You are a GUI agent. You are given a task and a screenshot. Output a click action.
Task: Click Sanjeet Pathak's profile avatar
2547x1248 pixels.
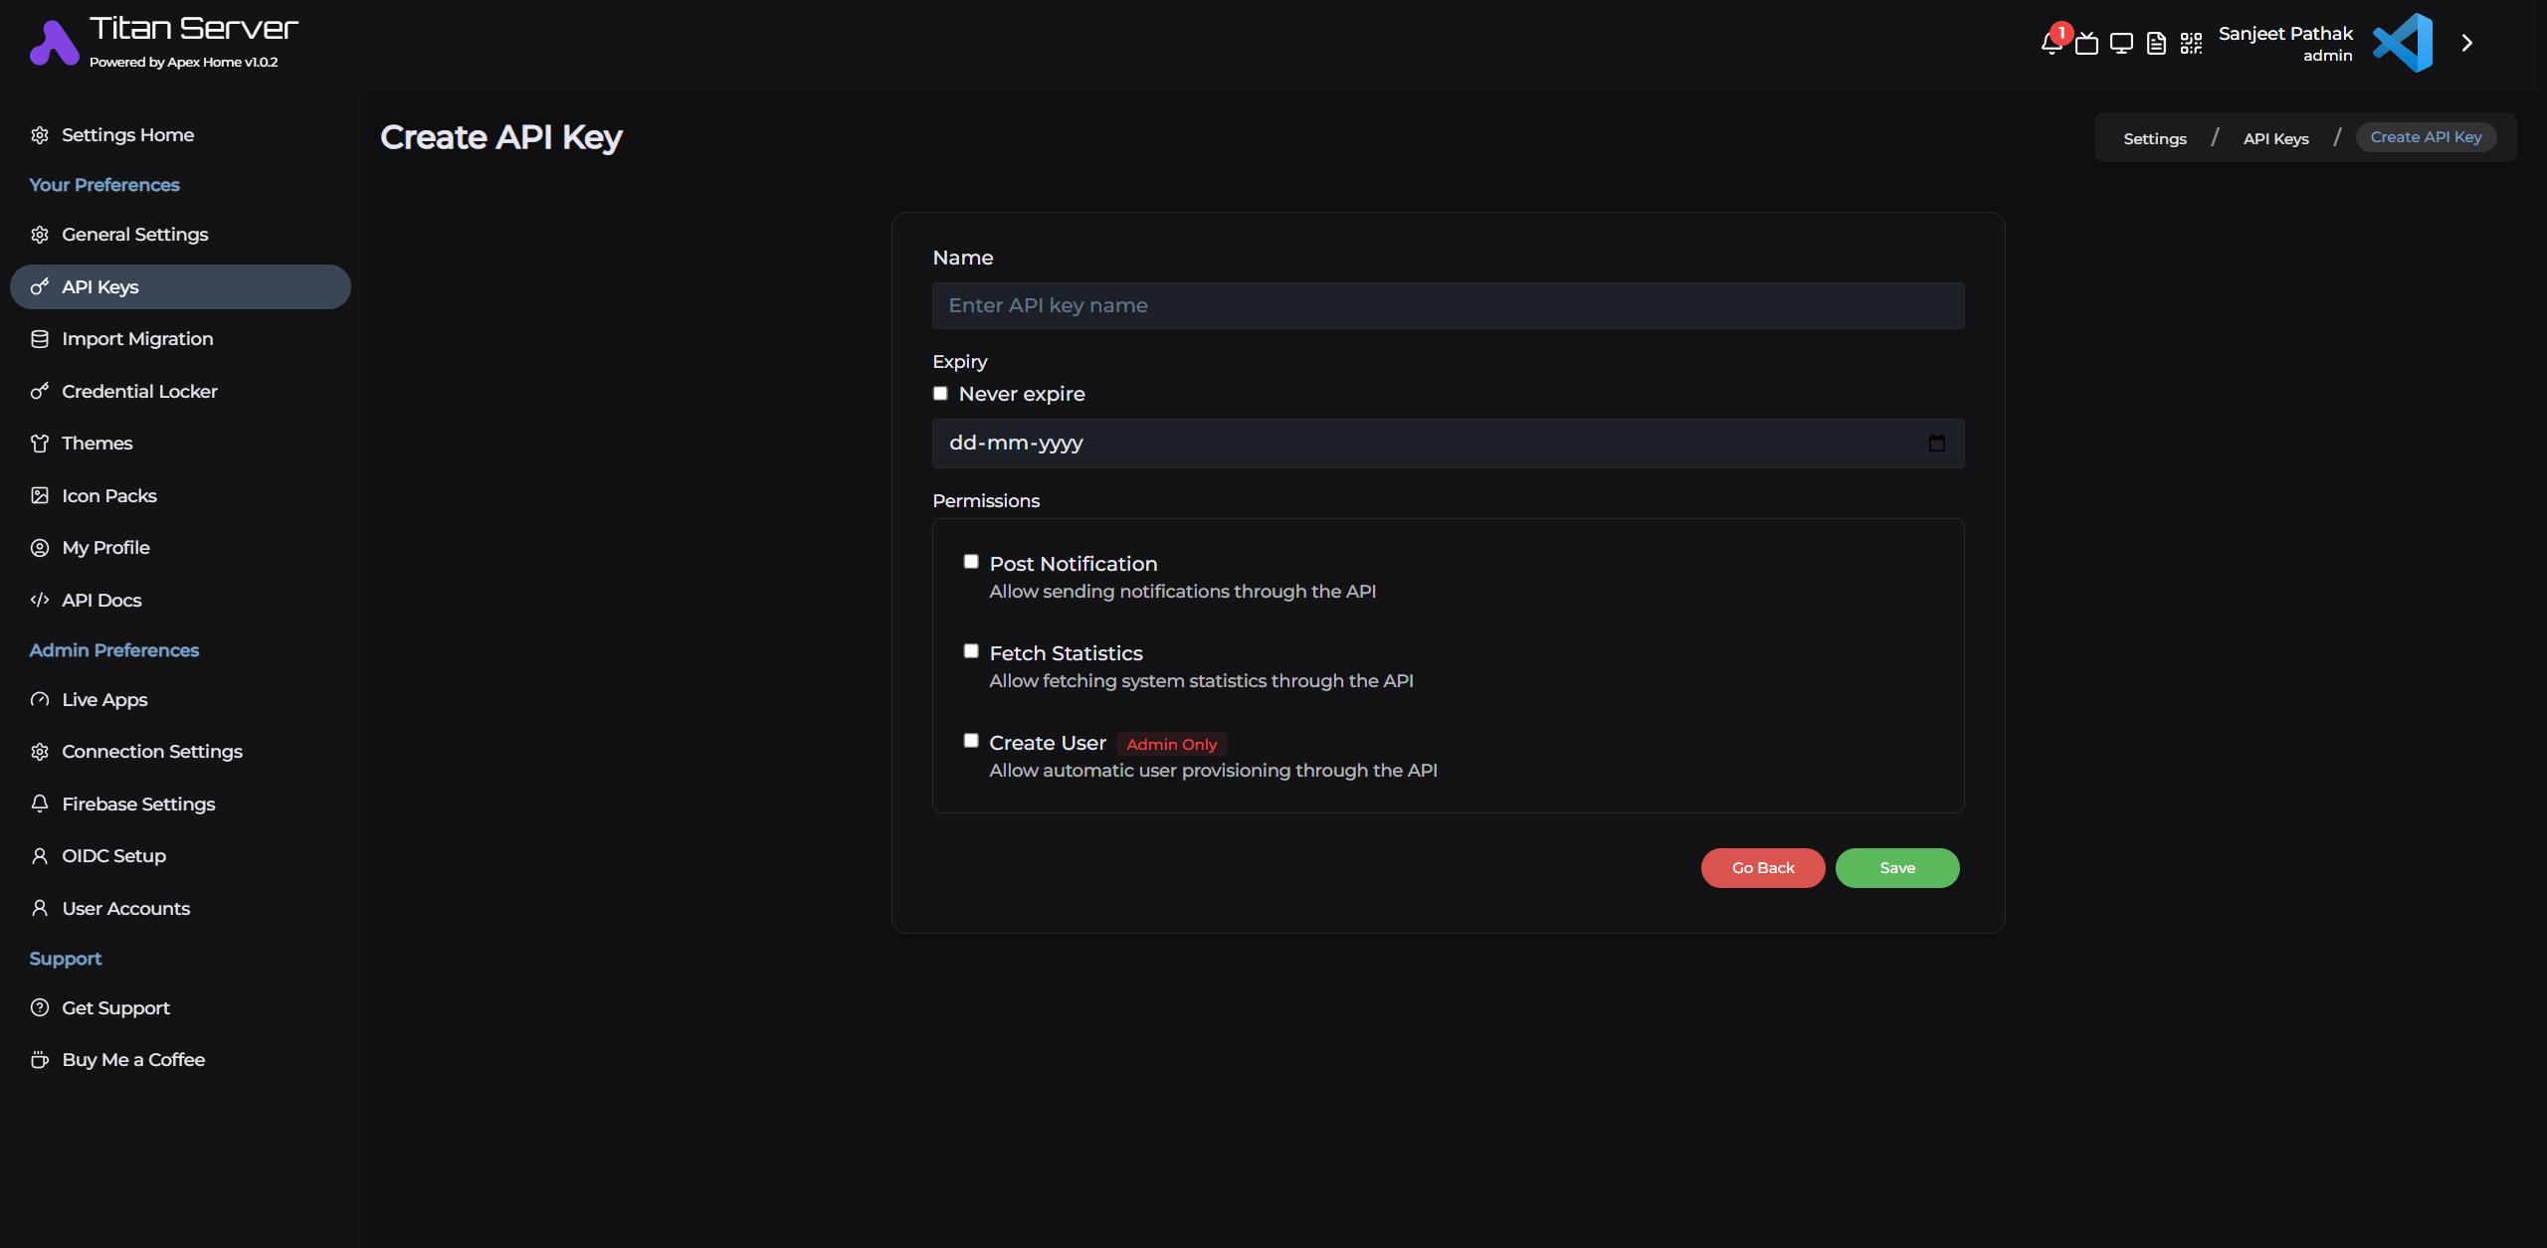[x=2403, y=43]
